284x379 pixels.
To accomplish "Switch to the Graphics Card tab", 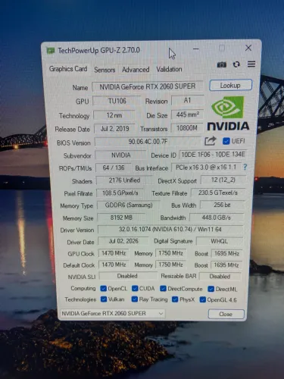I will coord(68,69).
